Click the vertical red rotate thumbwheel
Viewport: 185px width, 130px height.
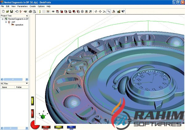[32, 113]
